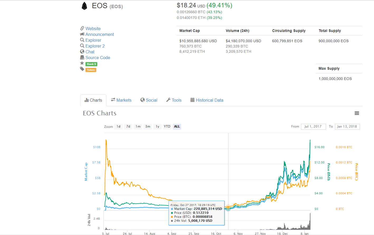
Task: Click the laptop icon beside Source Code
Action: point(82,57)
